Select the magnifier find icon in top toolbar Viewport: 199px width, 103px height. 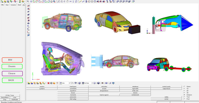(x=28, y=1)
